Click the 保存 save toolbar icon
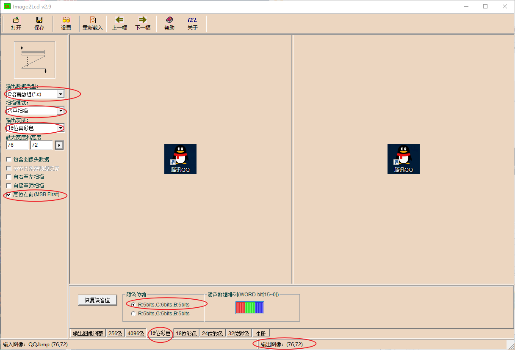This screenshot has height=350, width=515. pos(39,24)
